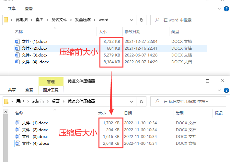Select 文件- (3).docx icon in 优速文件压缩器 folder
The height and width of the screenshot is (162, 230).
tap(18, 136)
